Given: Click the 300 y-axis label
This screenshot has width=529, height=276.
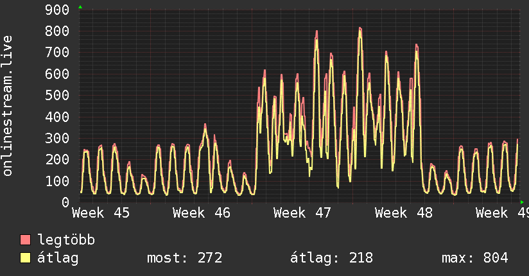Looking at the screenshot, I should [57, 138].
